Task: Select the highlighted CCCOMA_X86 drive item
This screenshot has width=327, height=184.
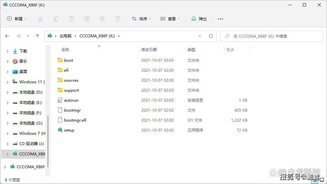Action: click(23, 154)
